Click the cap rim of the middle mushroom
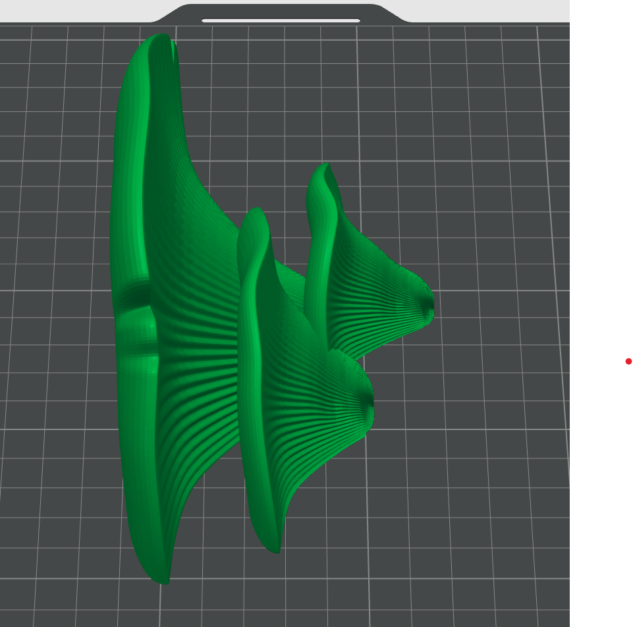633x627 pixels. click(x=252, y=364)
